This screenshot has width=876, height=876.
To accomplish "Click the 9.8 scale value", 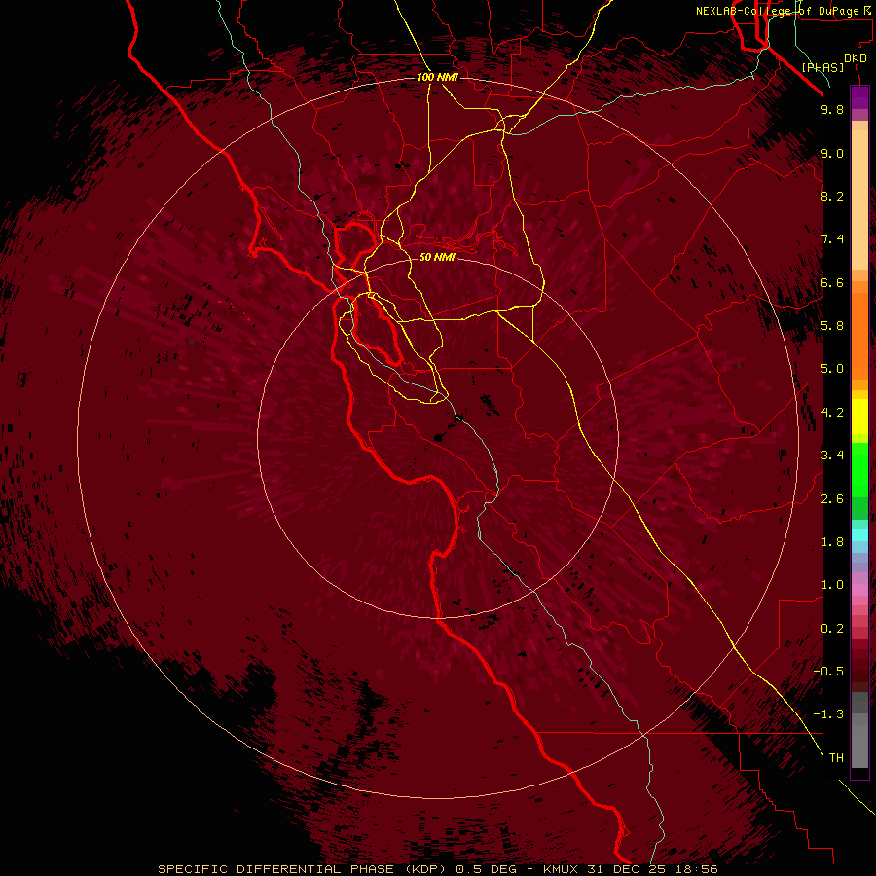I will (x=832, y=109).
